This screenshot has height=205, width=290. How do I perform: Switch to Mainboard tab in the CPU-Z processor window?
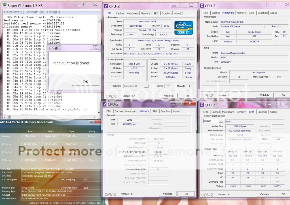tap(132, 13)
